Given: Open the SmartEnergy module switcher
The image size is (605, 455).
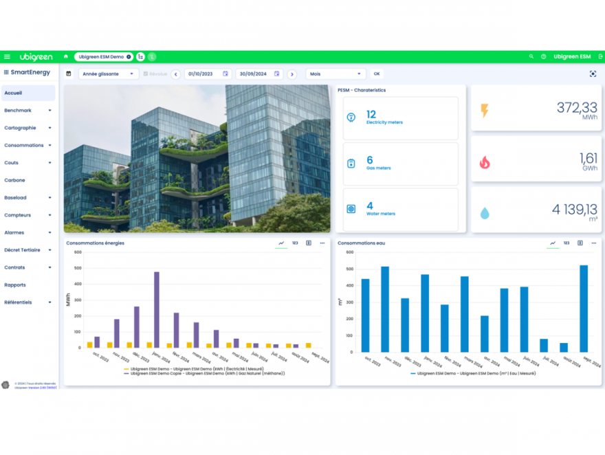Looking at the screenshot, I should (x=6, y=72).
